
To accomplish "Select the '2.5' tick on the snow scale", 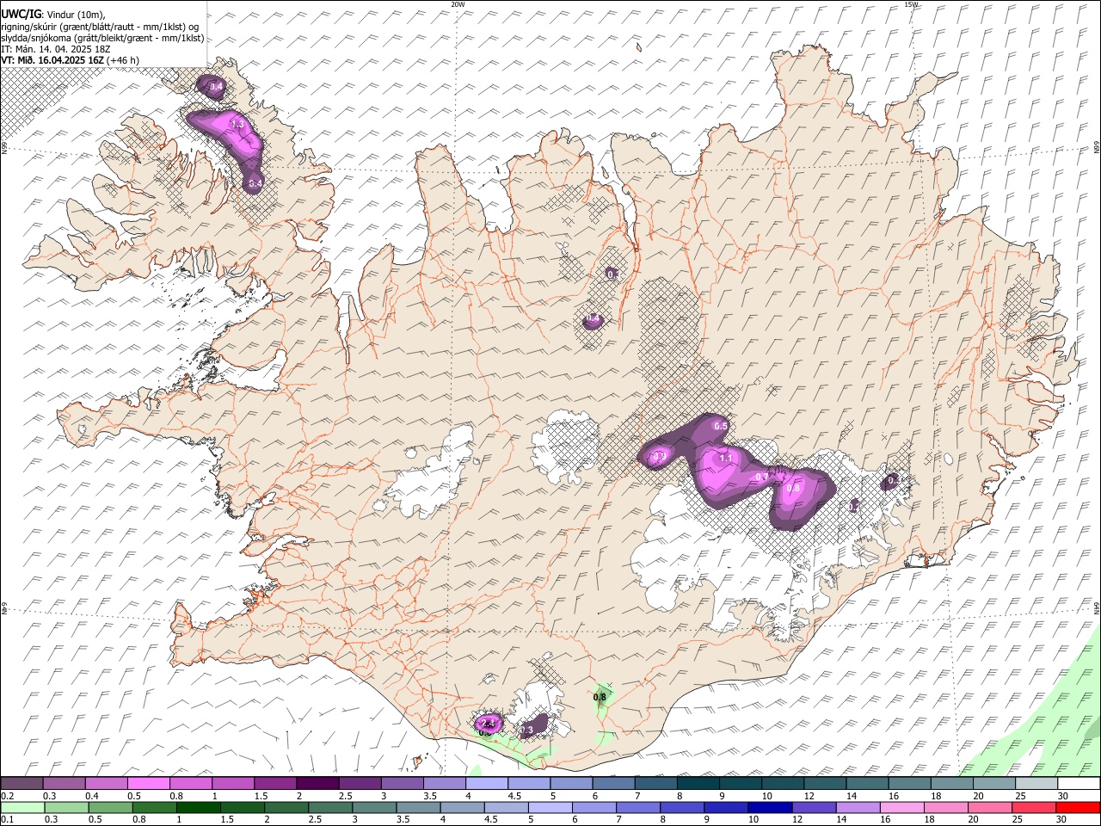I will pyautogui.click(x=346, y=796).
